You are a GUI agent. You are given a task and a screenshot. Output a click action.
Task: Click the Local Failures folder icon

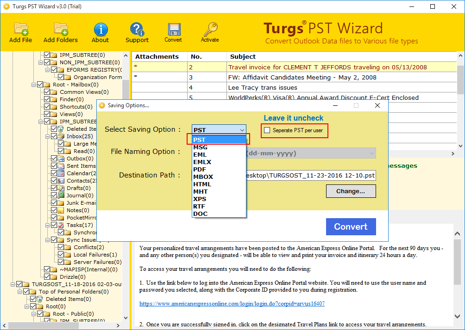point(68,255)
